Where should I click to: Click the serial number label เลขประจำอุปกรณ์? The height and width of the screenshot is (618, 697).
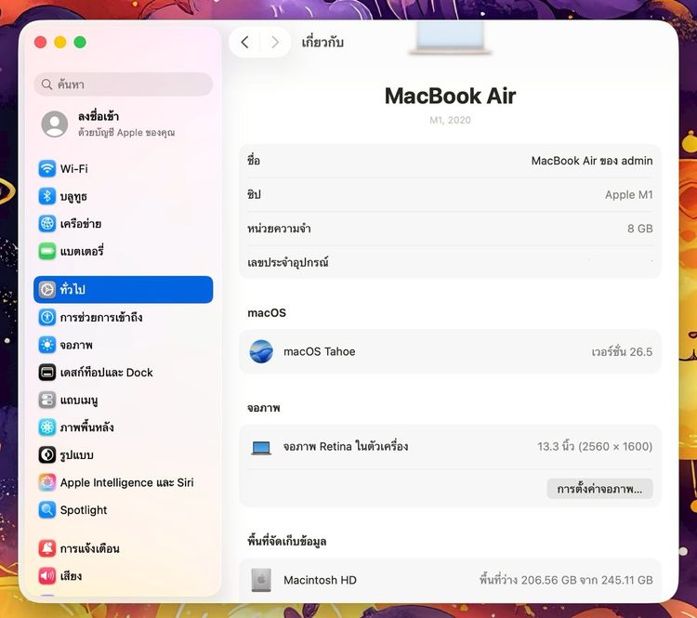point(287,262)
